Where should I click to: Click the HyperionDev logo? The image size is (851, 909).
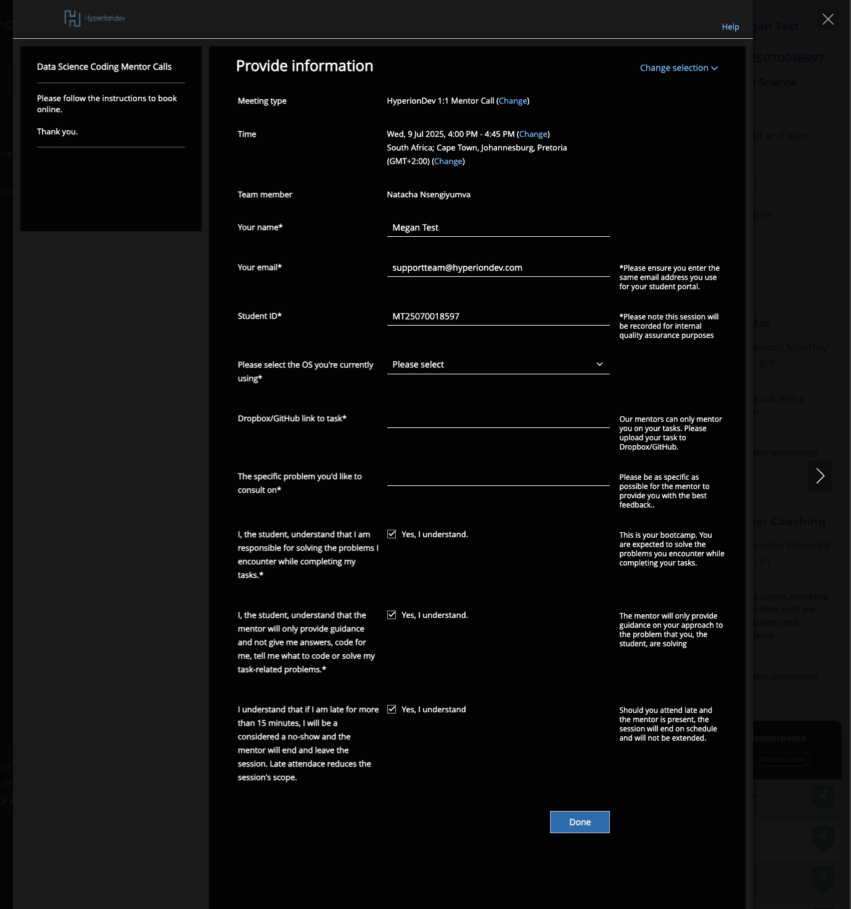[x=94, y=19]
